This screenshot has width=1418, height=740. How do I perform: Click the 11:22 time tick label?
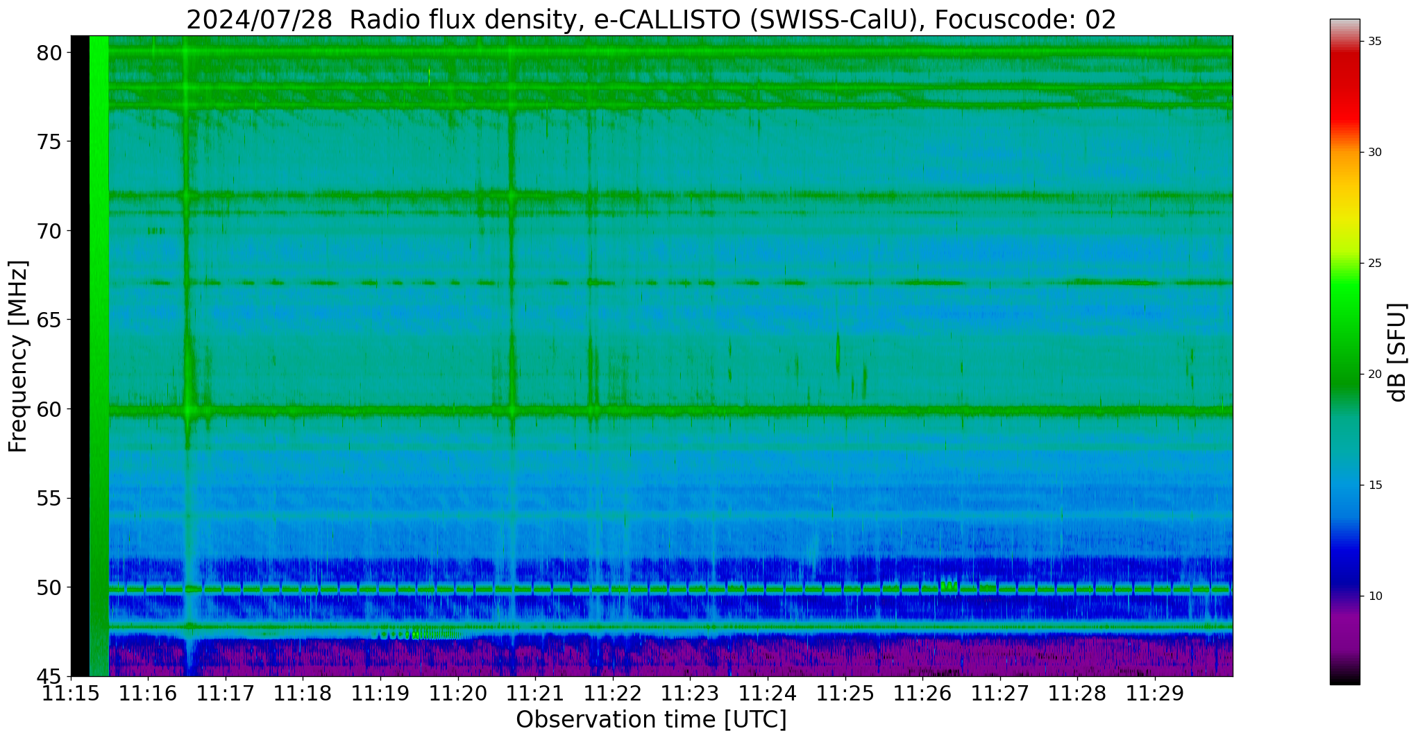coord(613,694)
